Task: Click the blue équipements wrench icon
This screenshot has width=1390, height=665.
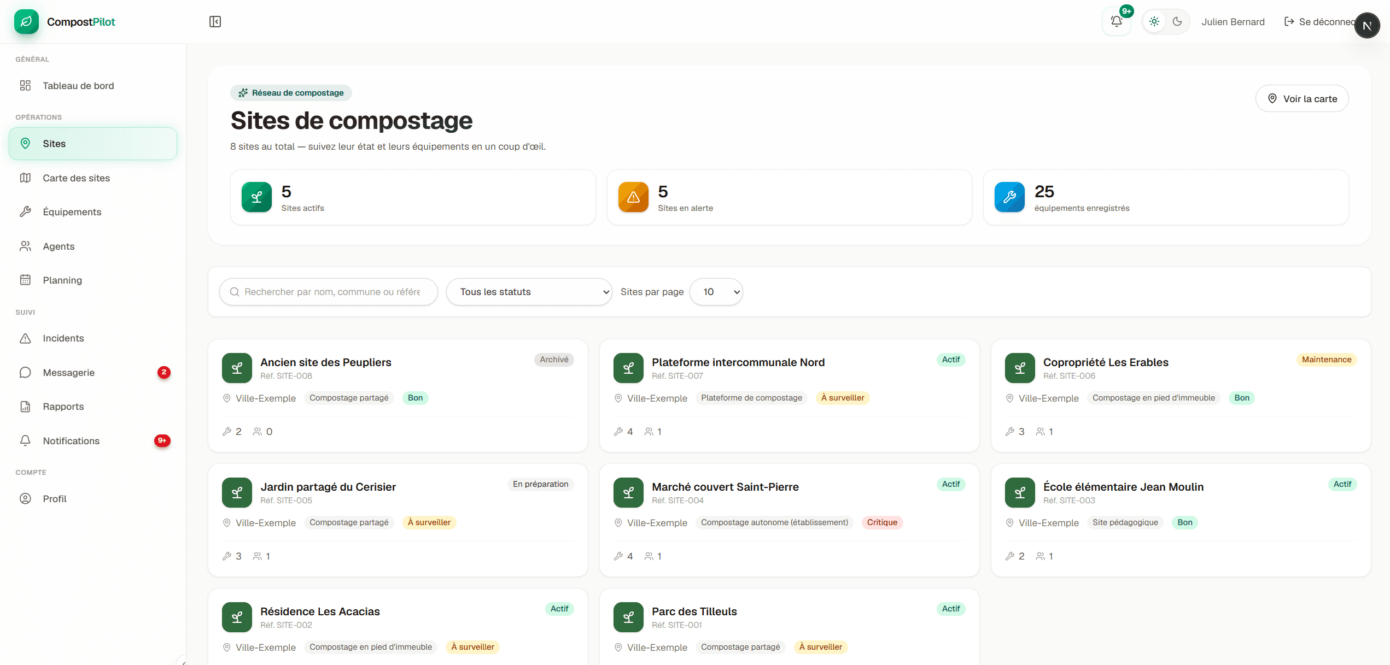Action: click(1009, 197)
